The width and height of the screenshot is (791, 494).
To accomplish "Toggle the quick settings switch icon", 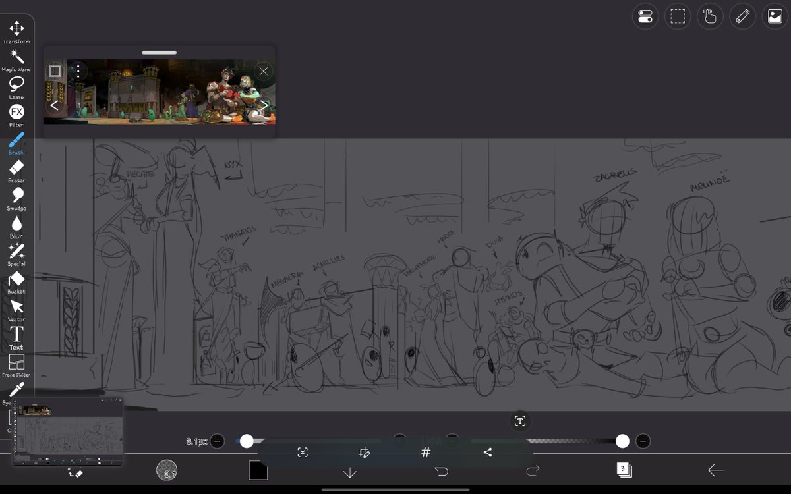I will pos(645,16).
